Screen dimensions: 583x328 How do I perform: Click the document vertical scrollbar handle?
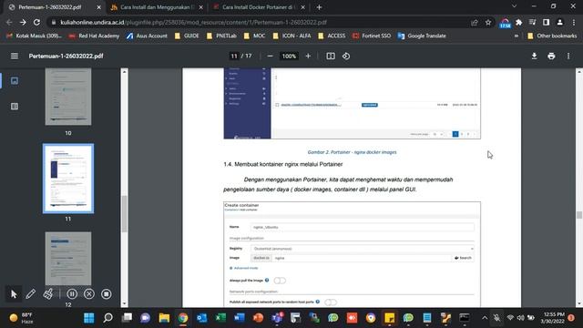coord(579,215)
